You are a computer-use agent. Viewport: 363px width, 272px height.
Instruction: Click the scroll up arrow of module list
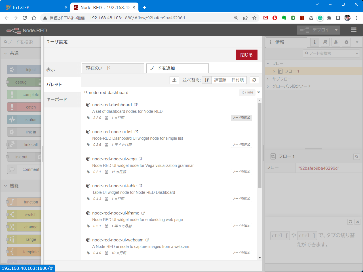tap(259, 100)
